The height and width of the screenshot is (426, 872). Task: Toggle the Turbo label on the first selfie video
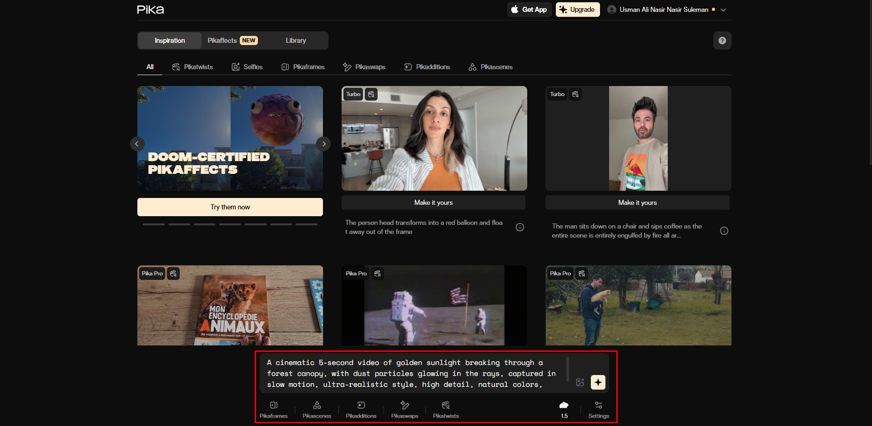tap(353, 94)
